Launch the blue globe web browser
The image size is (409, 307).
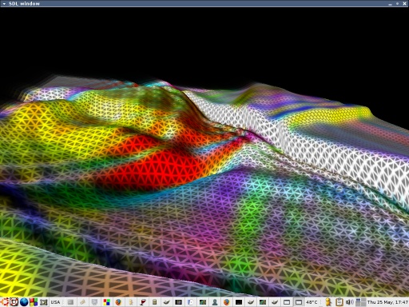click(24, 302)
